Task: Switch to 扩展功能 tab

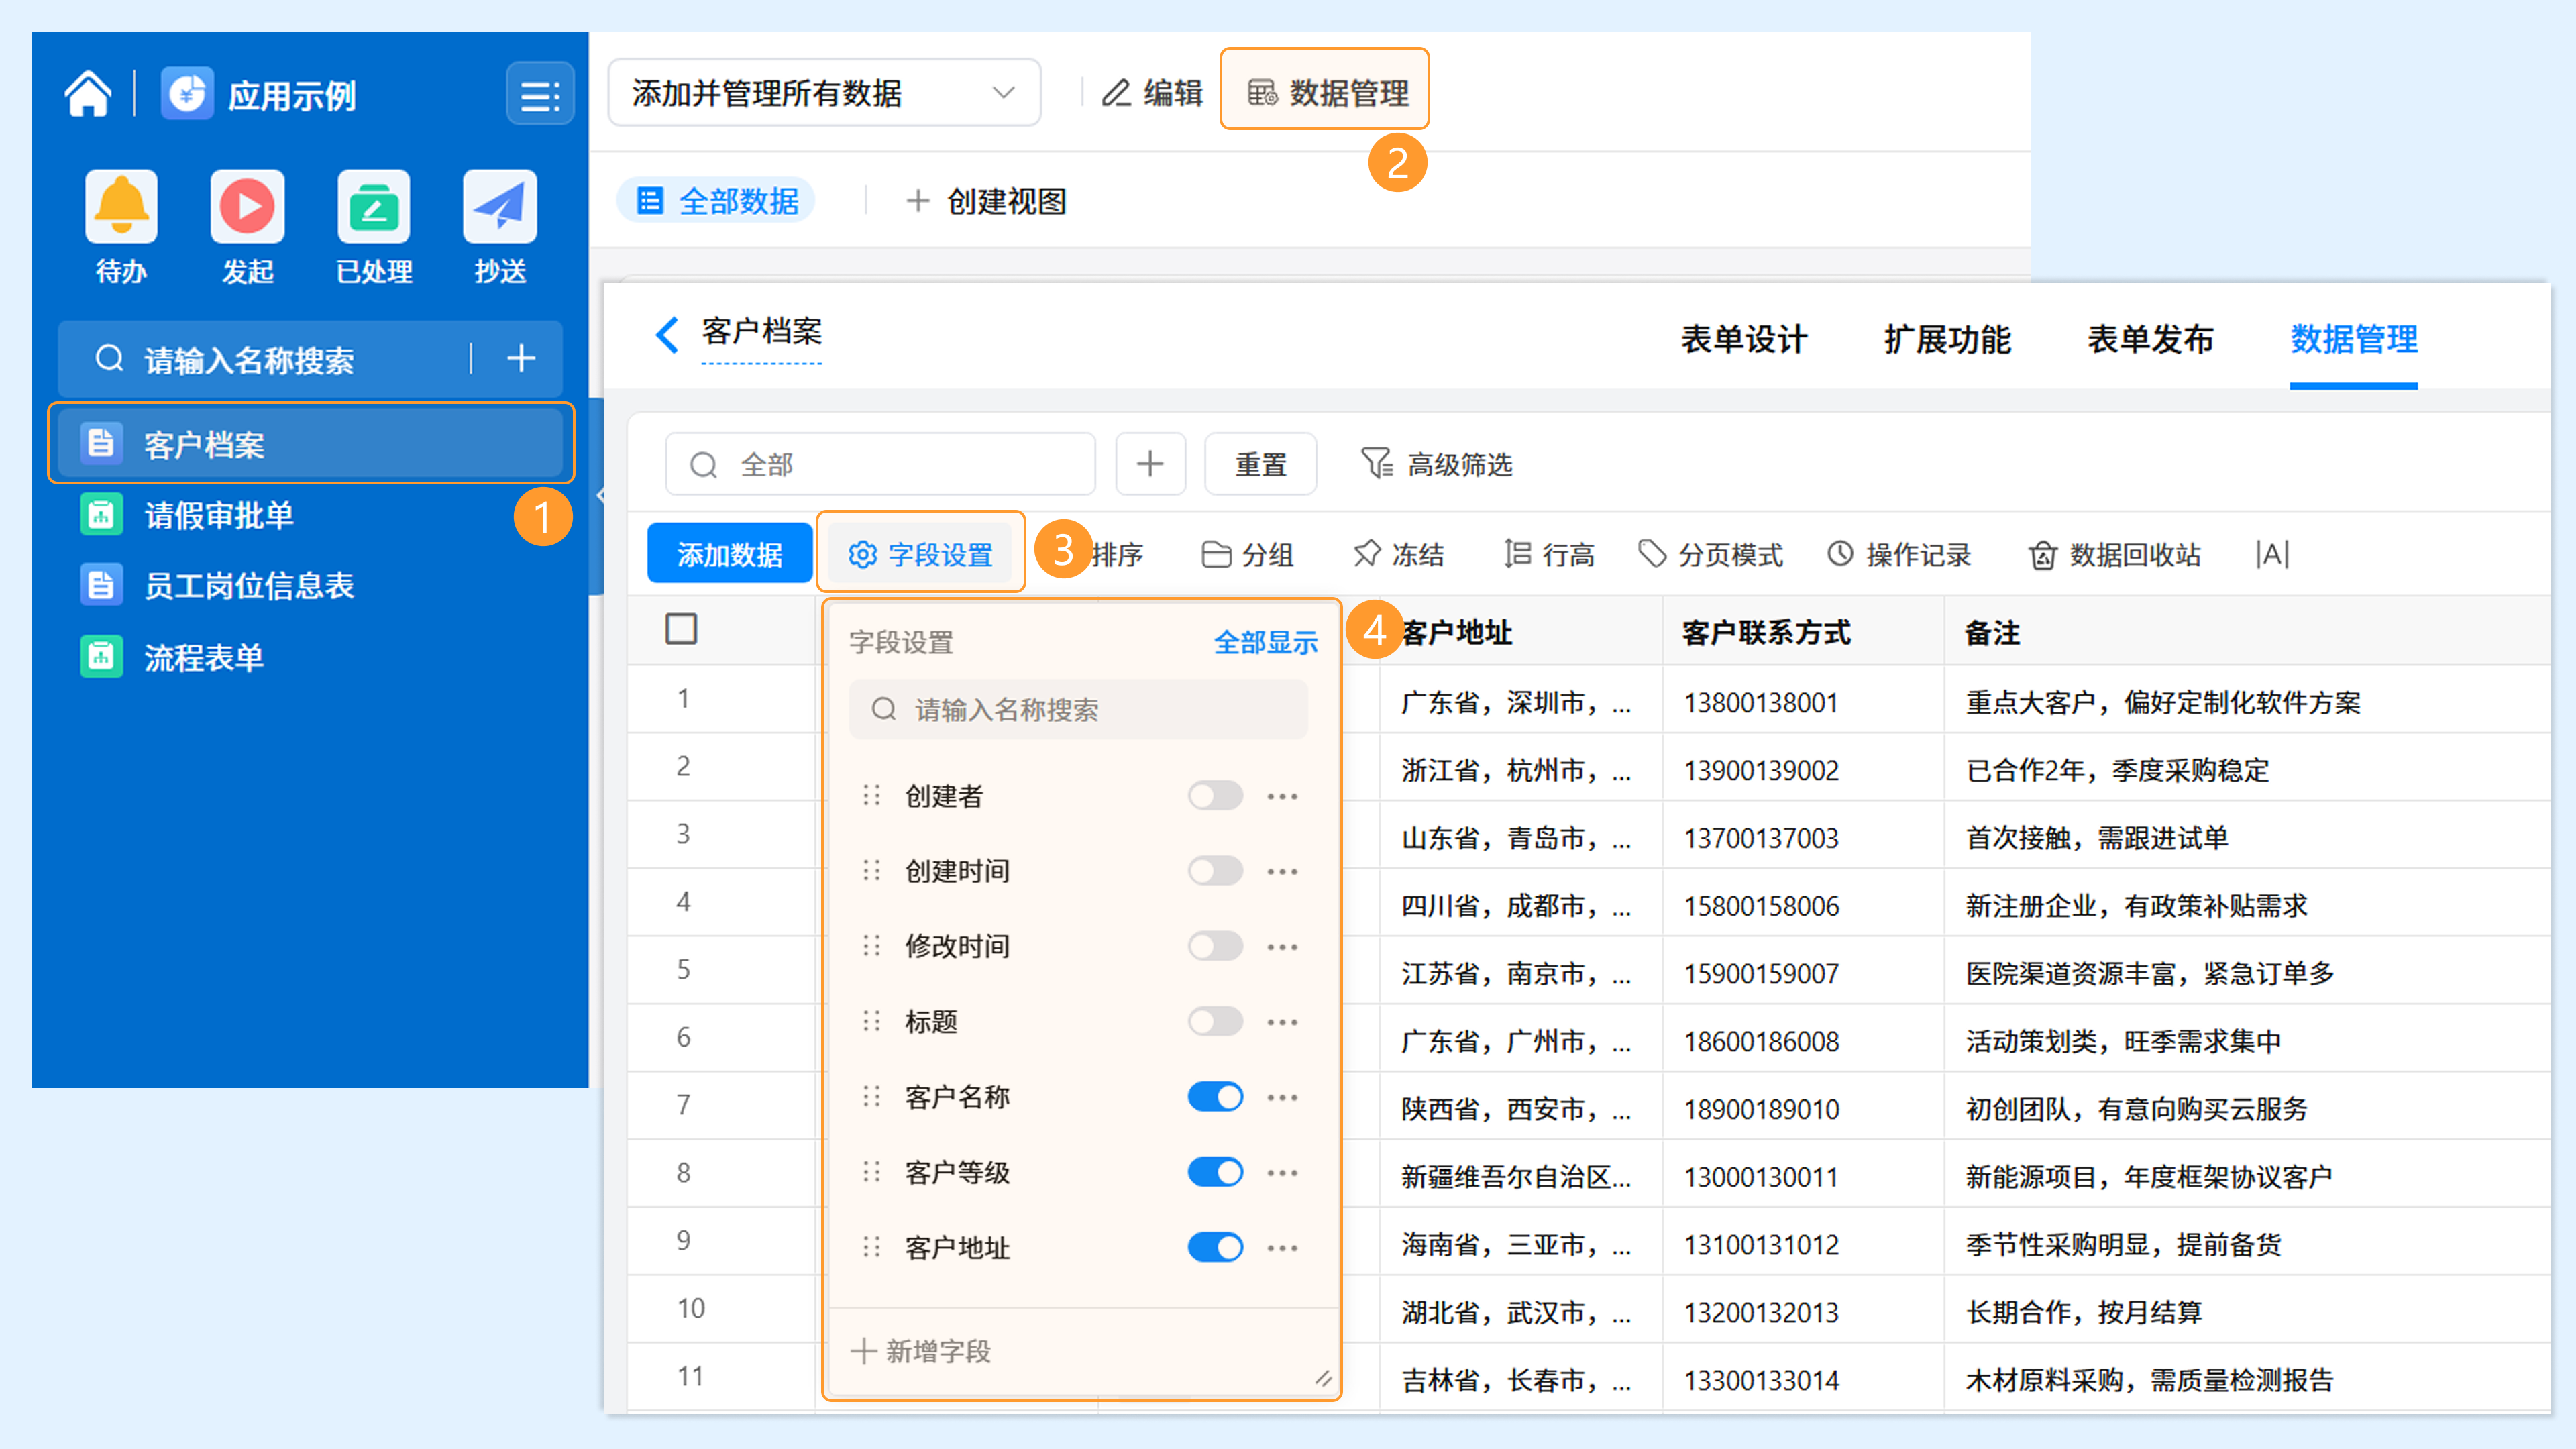Action: click(x=1946, y=339)
